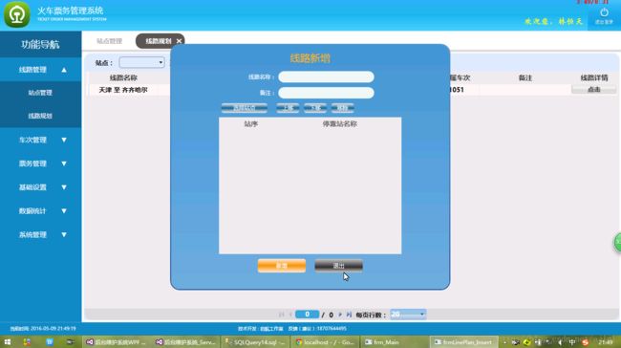Open the 站点 filter dropdown
This screenshot has width=621, height=348.
click(141, 63)
